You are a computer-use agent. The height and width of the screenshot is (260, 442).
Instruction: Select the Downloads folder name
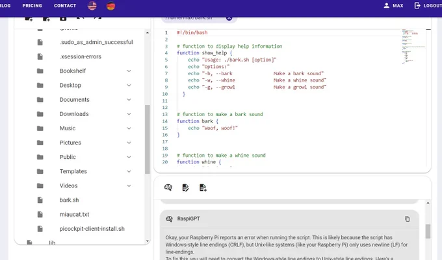74,114
